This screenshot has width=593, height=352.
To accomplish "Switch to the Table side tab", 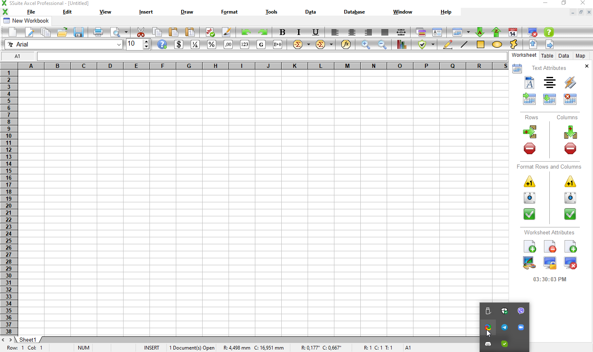I will 547,56.
